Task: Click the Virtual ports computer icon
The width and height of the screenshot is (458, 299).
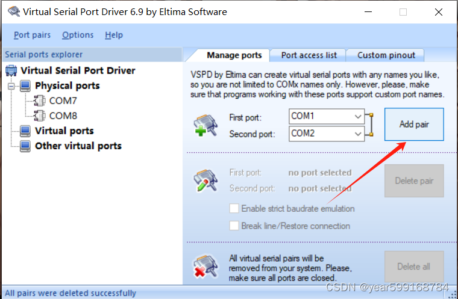Action: 25,131
